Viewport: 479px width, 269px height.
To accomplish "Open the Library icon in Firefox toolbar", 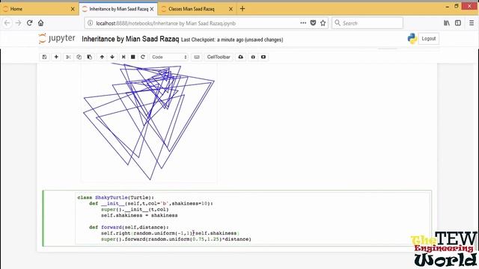I will pos(447,23).
